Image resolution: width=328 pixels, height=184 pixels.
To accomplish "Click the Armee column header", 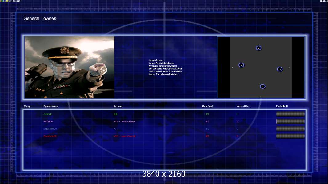I will [x=118, y=106].
